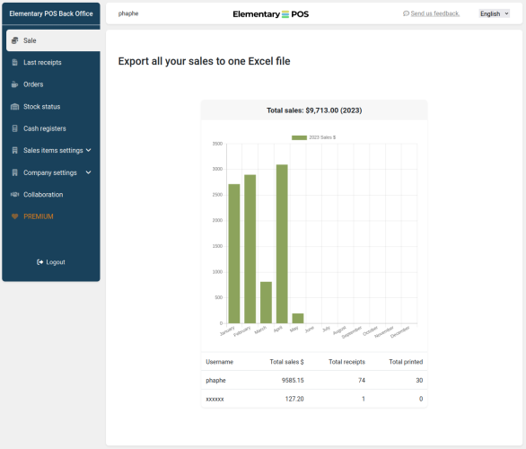
Task: Open the Sale menu item
Action: (x=53, y=40)
